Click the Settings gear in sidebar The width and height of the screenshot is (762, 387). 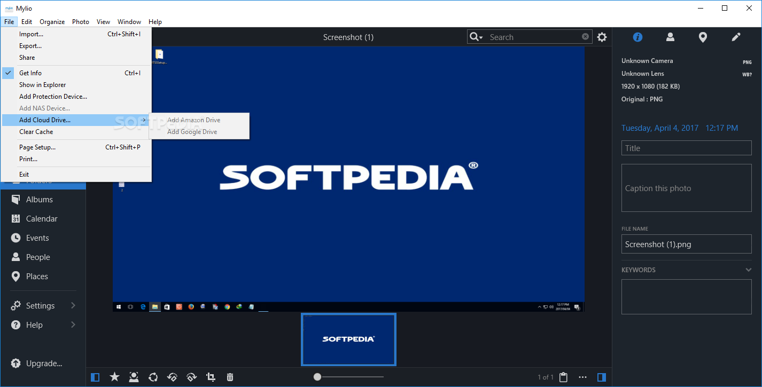[16, 306]
